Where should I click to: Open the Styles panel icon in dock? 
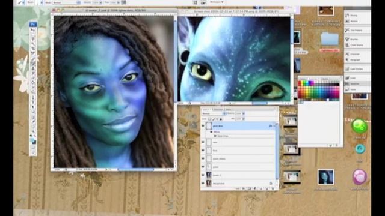[x=347, y=89]
